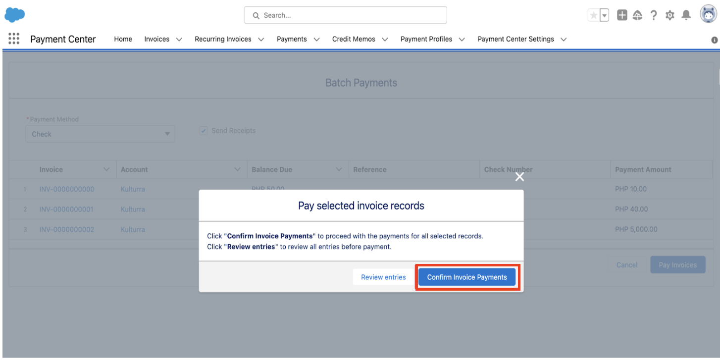Image resolution: width=720 pixels, height=360 pixels.
Task: Open the favorites list dropdown arrow
Action: 605,15
